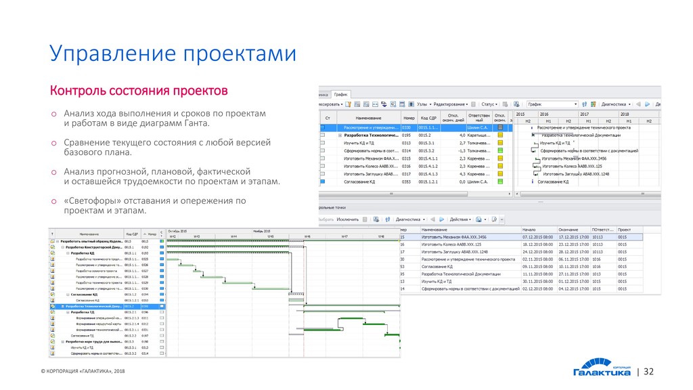Toggle blue status box of row 0325
The width and height of the screenshot is (693, 390).
tap(162, 259)
